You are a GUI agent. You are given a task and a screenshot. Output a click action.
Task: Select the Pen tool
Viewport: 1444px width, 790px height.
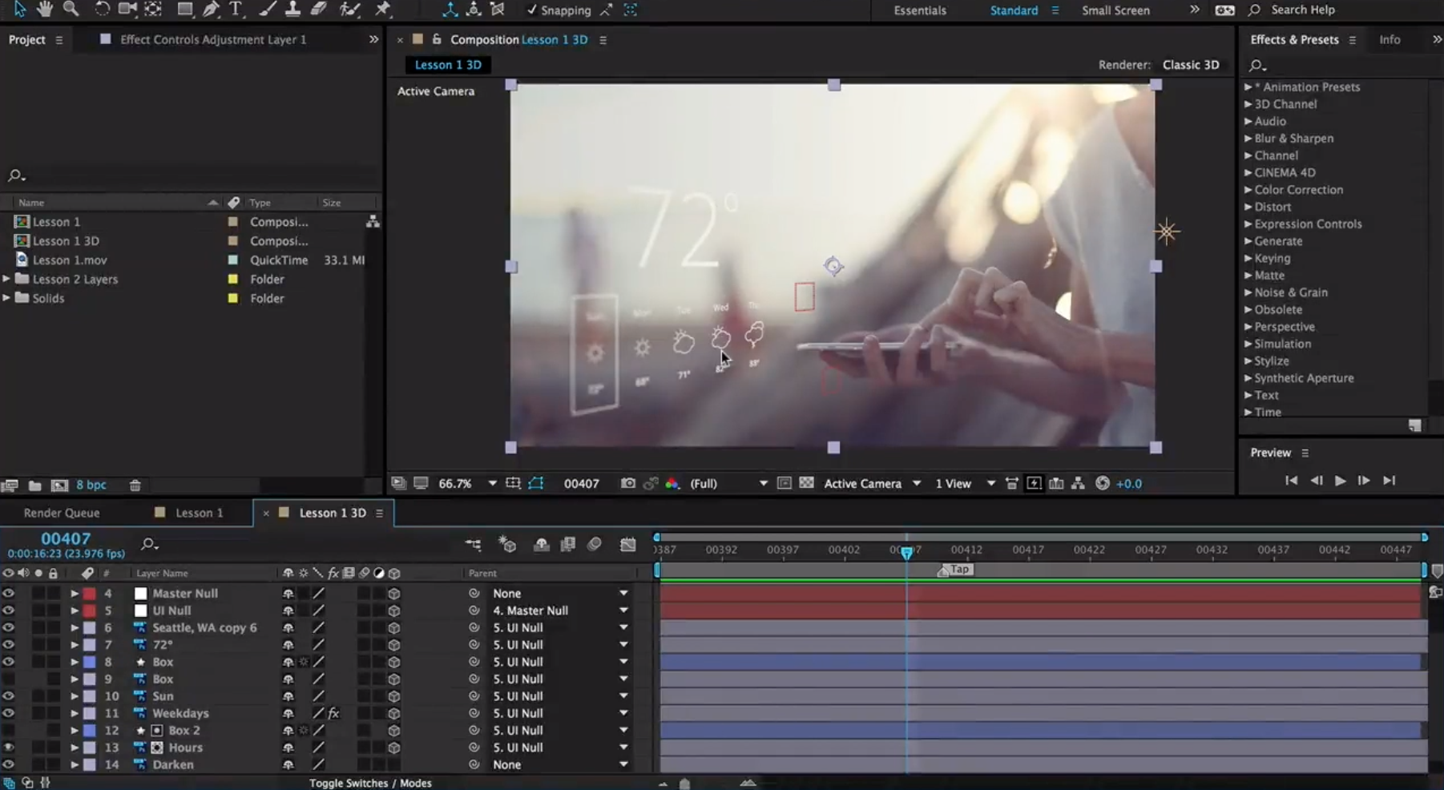[210, 10]
